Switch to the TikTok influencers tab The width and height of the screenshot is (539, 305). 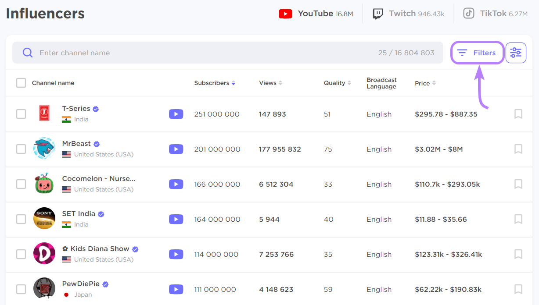pos(494,13)
